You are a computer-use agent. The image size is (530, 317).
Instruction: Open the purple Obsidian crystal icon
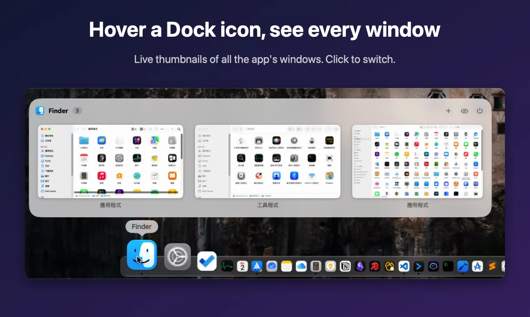tap(360, 266)
